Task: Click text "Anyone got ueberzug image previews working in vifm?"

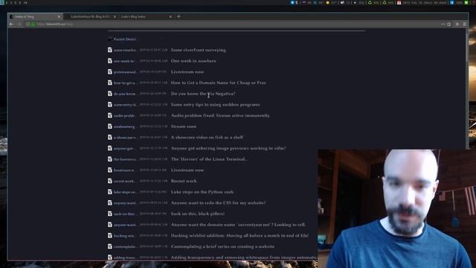Action: [228, 148]
